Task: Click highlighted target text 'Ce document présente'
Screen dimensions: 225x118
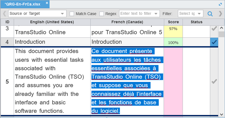Action: pyautogui.click(x=122, y=51)
